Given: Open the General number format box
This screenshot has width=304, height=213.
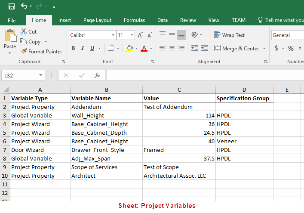Looking at the screenshot, I should click(288, 35).
